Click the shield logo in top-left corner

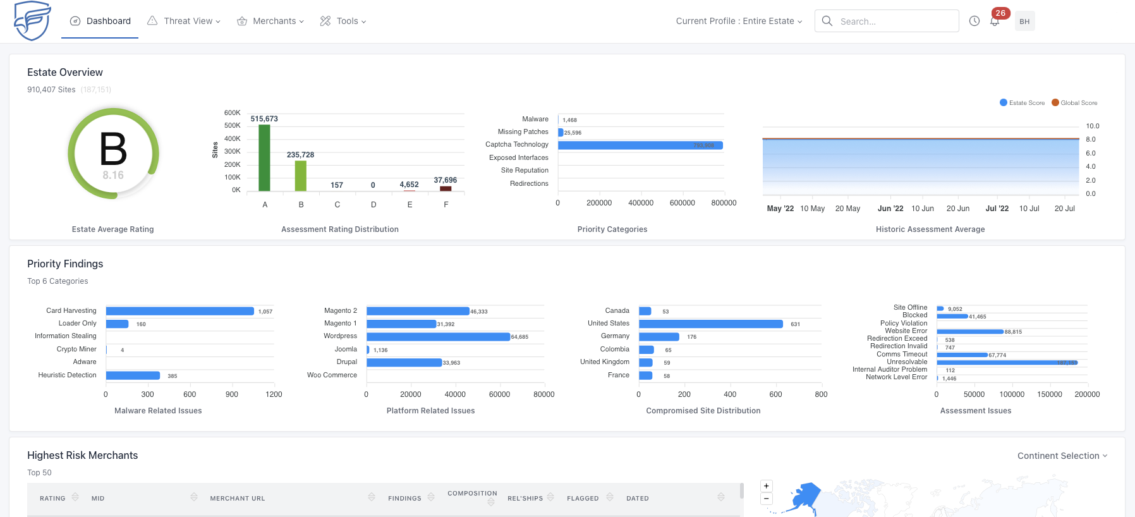coord(32,21)
